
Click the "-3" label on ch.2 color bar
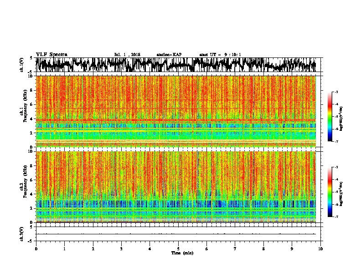click(336, 167)
